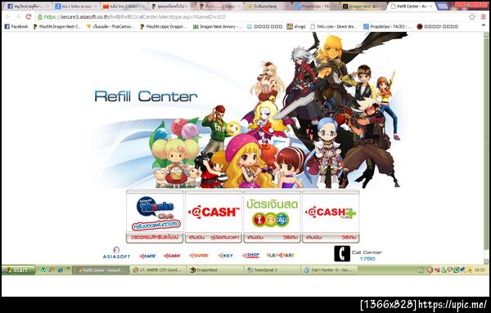
Task: Show more bookmarks with the chevron
Action: [484, 25]
